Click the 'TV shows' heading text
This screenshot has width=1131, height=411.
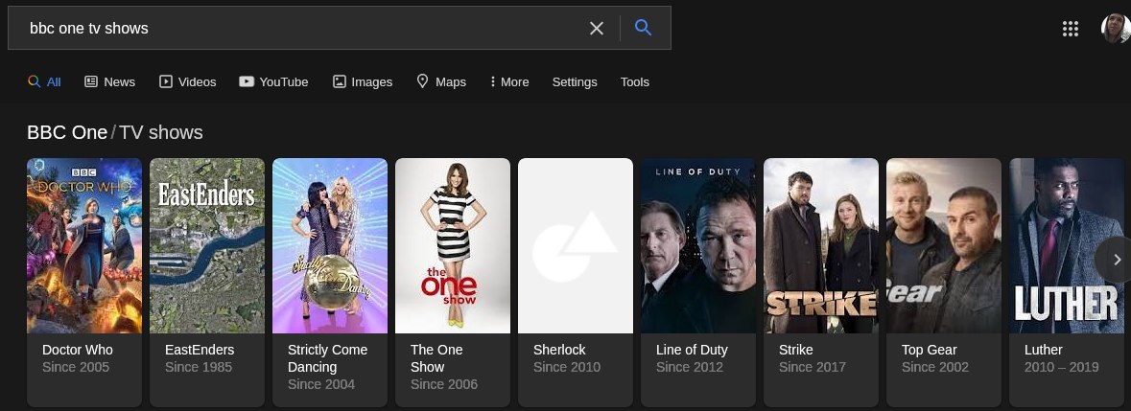click(161, 132)
